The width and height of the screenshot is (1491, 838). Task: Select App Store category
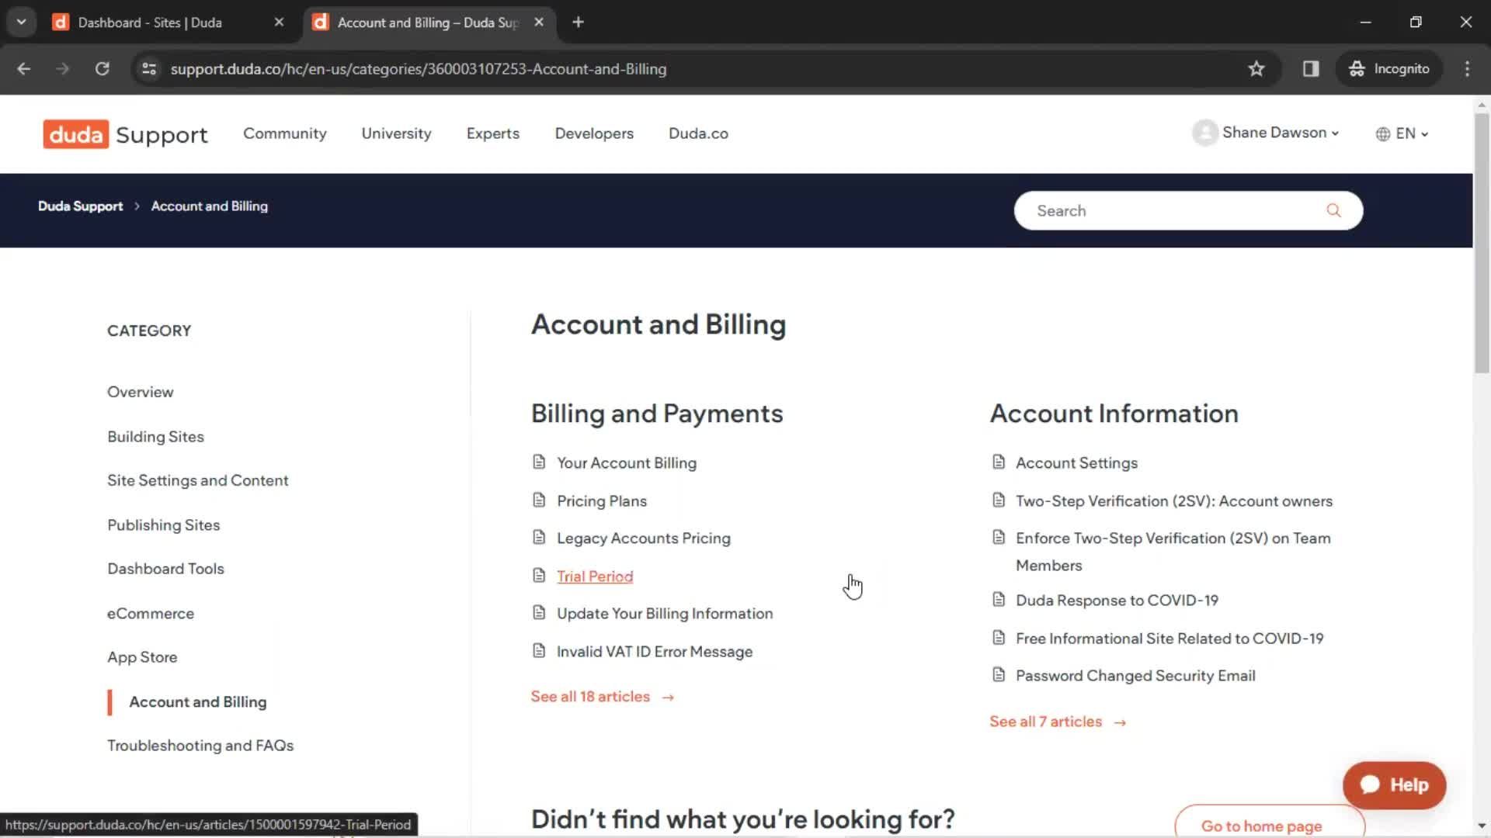pos(142,657)
